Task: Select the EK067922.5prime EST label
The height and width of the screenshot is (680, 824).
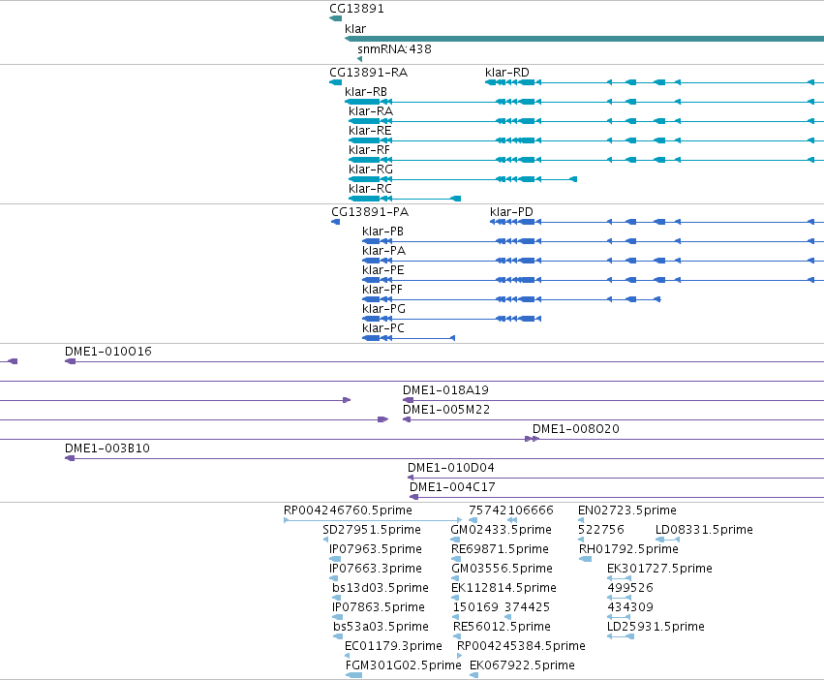Action: click(x=522, y=665)
